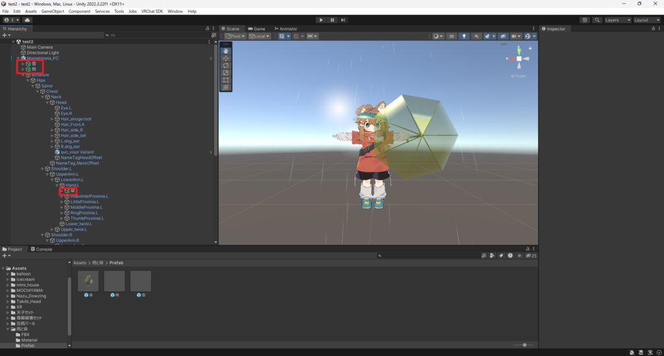This screenshot has width=664, height=356.
Task: Click the green Y axis of the gizmo
Action: tap(519, 51)
